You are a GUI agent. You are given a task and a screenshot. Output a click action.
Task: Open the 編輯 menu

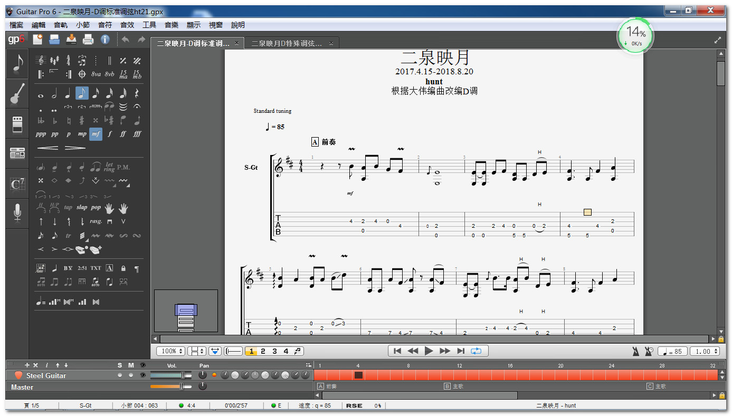click(x=39, y=25)
